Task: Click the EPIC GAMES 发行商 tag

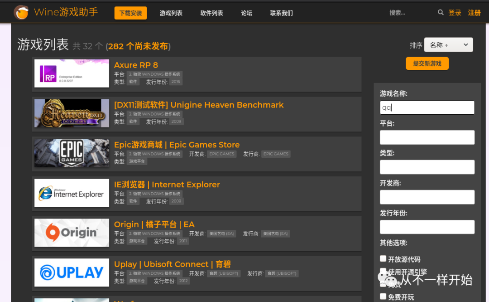Action: coord(276,154)
